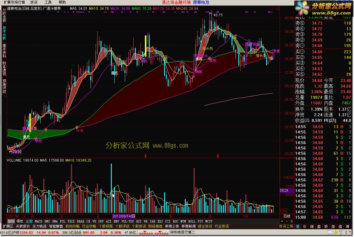
Task: Switch indicator to SAR
Action: click(x=153, y=221)
